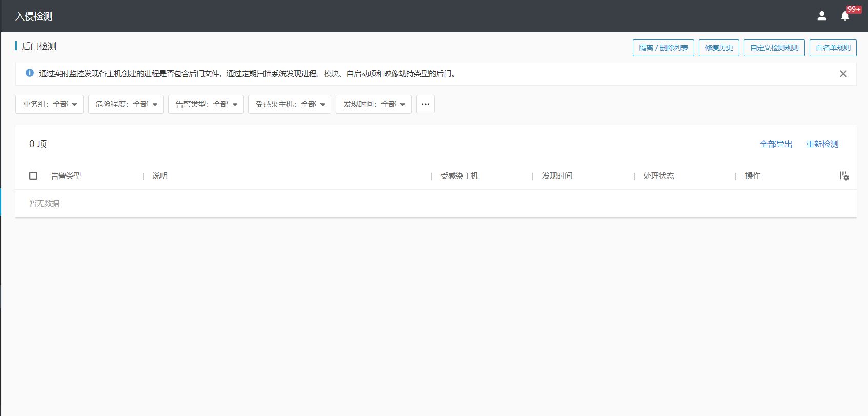Expand the 危险程度 filter dropdown
The height and width of the screenshot is (416, 868).
(126, 104)
